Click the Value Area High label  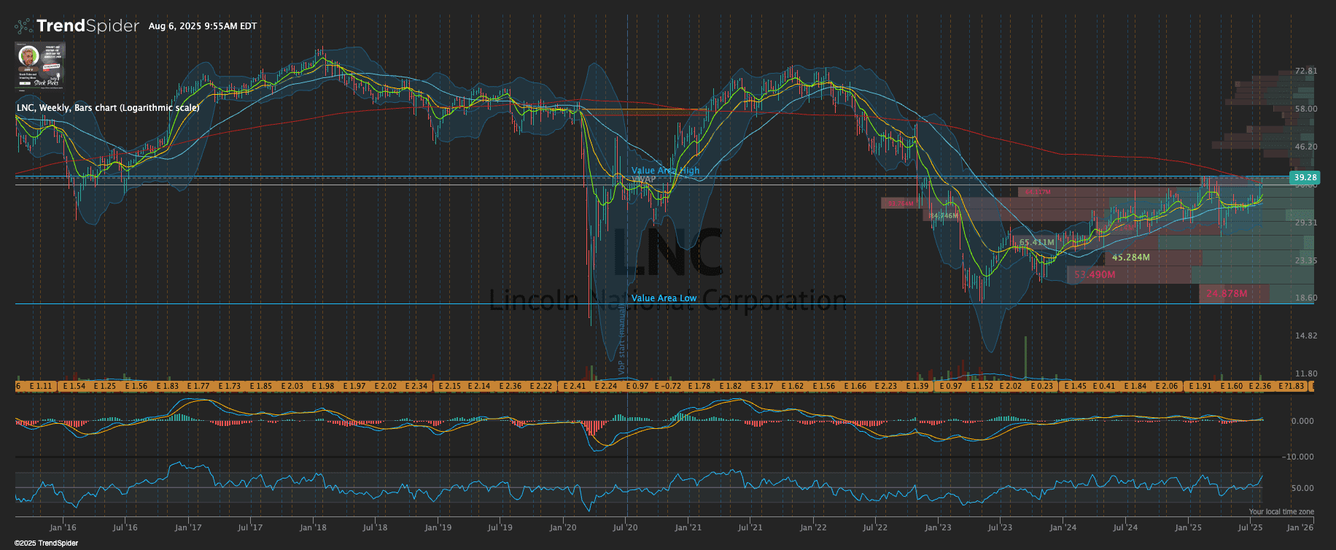click(665, 171)
